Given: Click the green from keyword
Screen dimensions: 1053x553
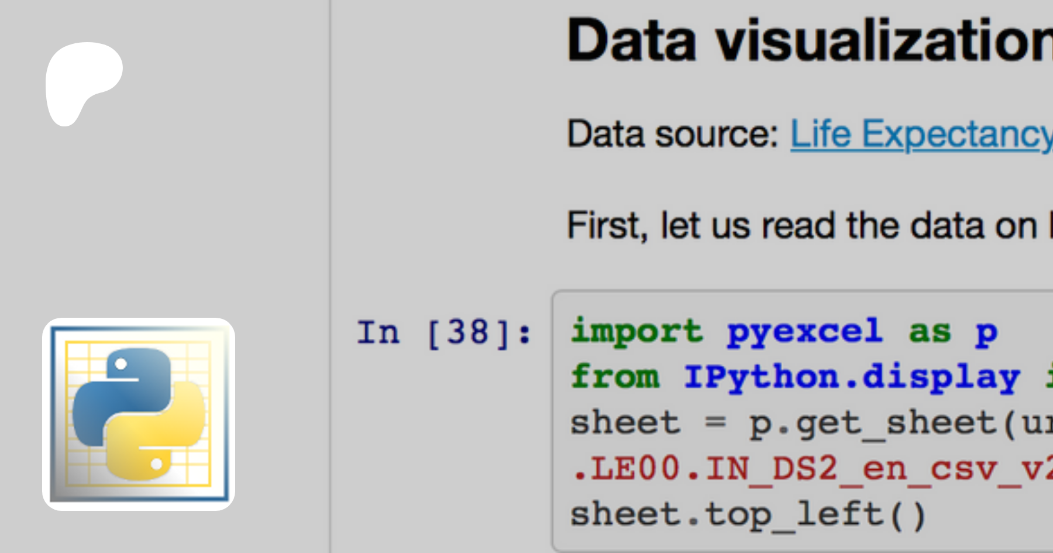Looking at the screenshot, I should click(x=615, y=377).
